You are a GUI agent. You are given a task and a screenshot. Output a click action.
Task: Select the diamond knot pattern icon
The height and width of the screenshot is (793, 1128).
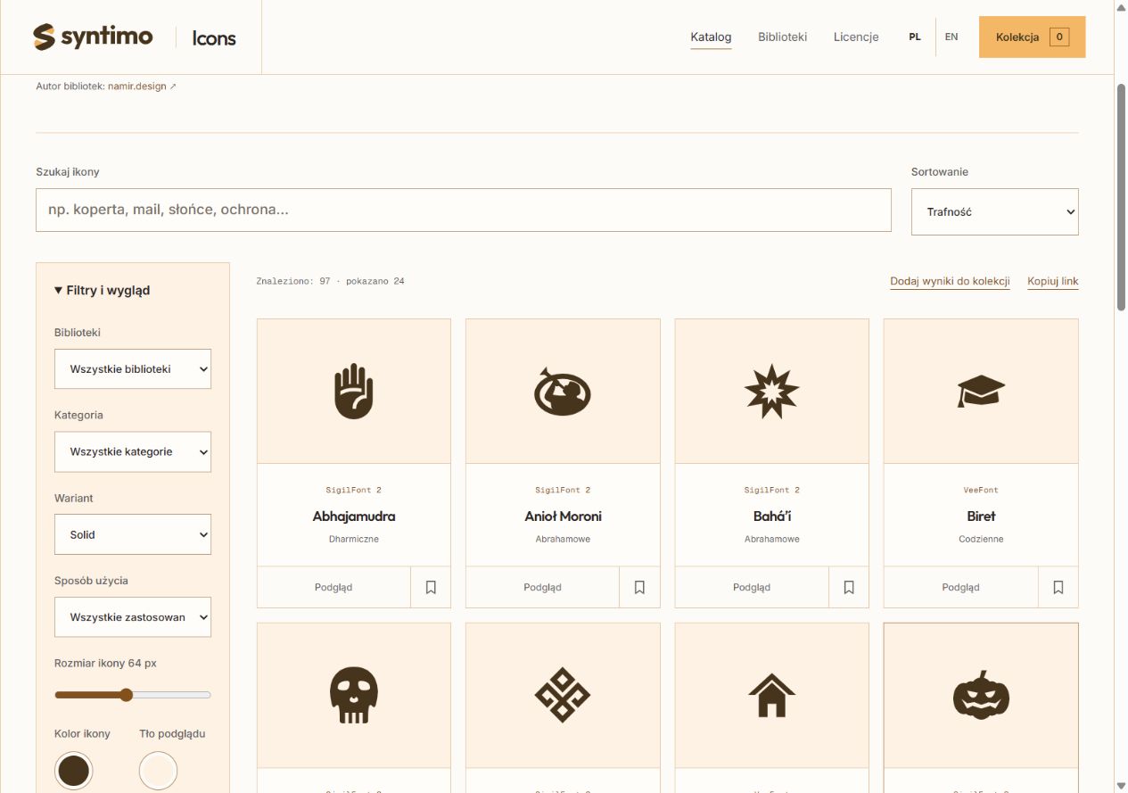(563, 696)
